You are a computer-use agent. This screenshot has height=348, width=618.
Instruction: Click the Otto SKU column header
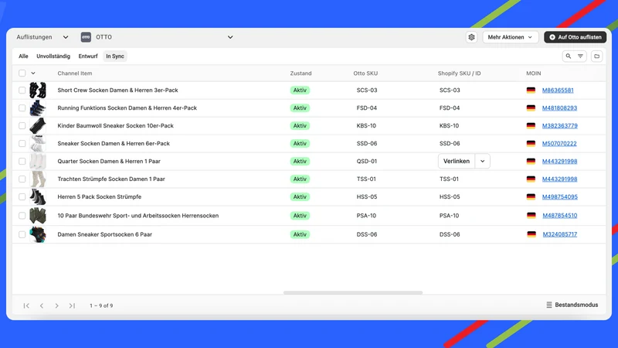coord(365,73)
